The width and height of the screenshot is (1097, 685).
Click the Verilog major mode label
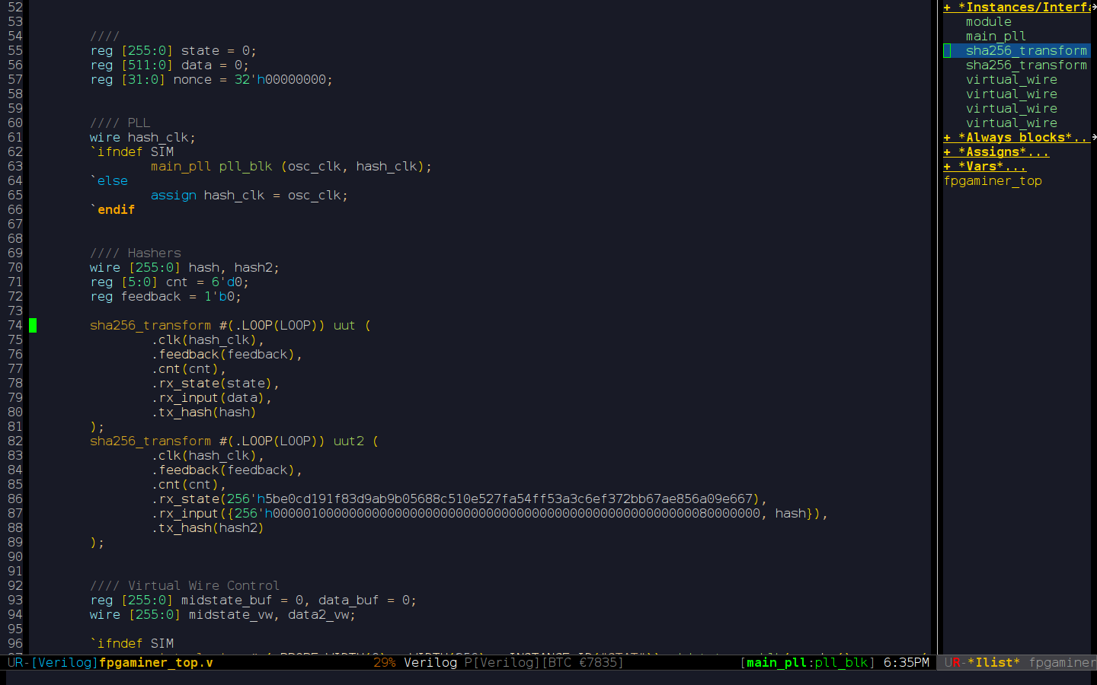430,662
